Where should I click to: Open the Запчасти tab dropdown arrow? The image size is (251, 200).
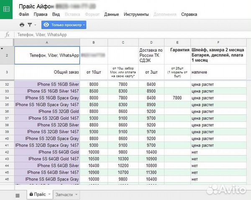[x=77, y=195]
